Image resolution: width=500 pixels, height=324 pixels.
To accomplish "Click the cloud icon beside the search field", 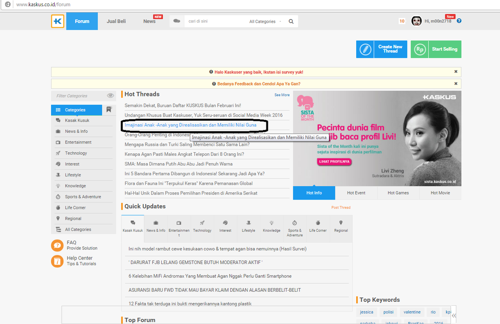I will click(177, 21).
